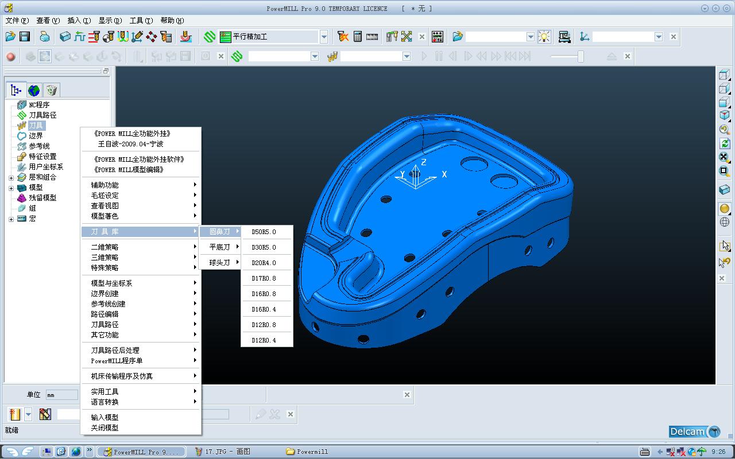Image resolution: width=735 pixels, height=459 pixels.
Task: Click the refresh view icon on the right toolbar
Action: (x=724, y=143)
